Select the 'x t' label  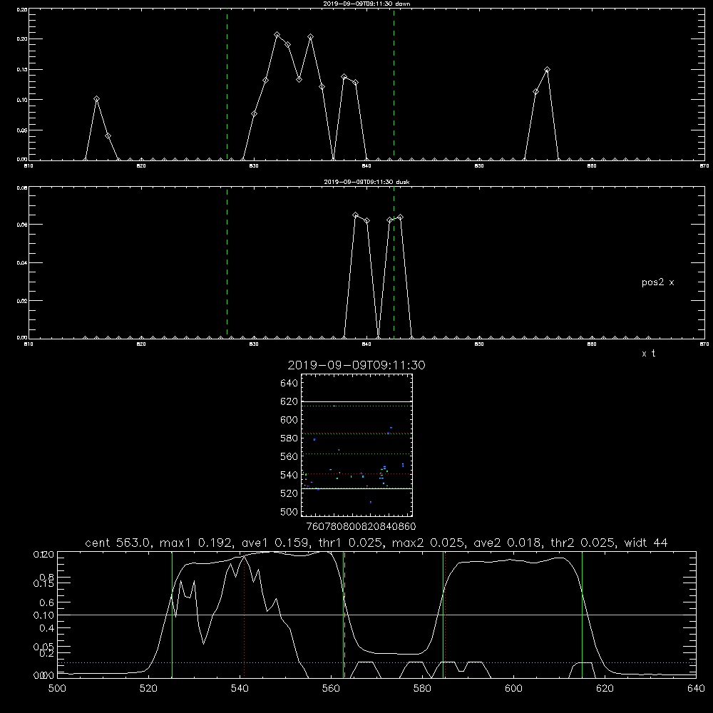click(x=648, y=354)
